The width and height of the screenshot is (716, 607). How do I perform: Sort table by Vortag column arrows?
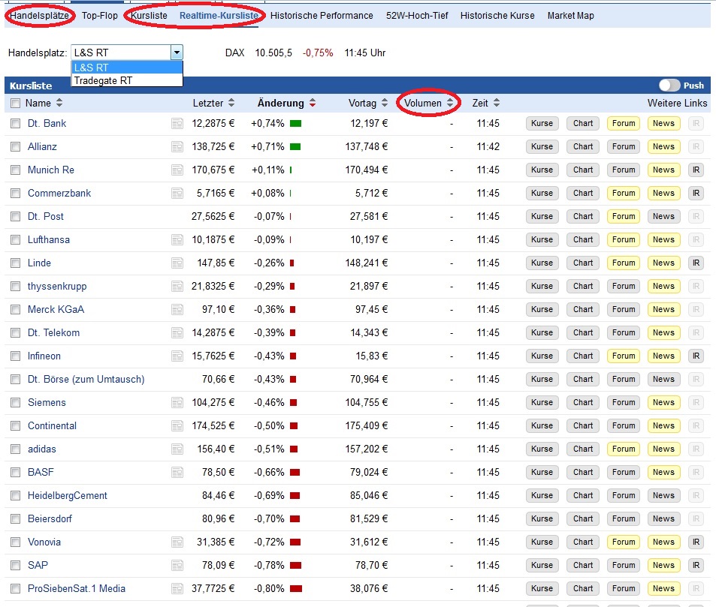pos(385,103)
